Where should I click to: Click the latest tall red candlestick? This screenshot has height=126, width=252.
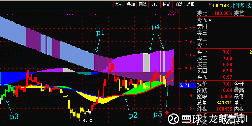(x=173, y=64)
